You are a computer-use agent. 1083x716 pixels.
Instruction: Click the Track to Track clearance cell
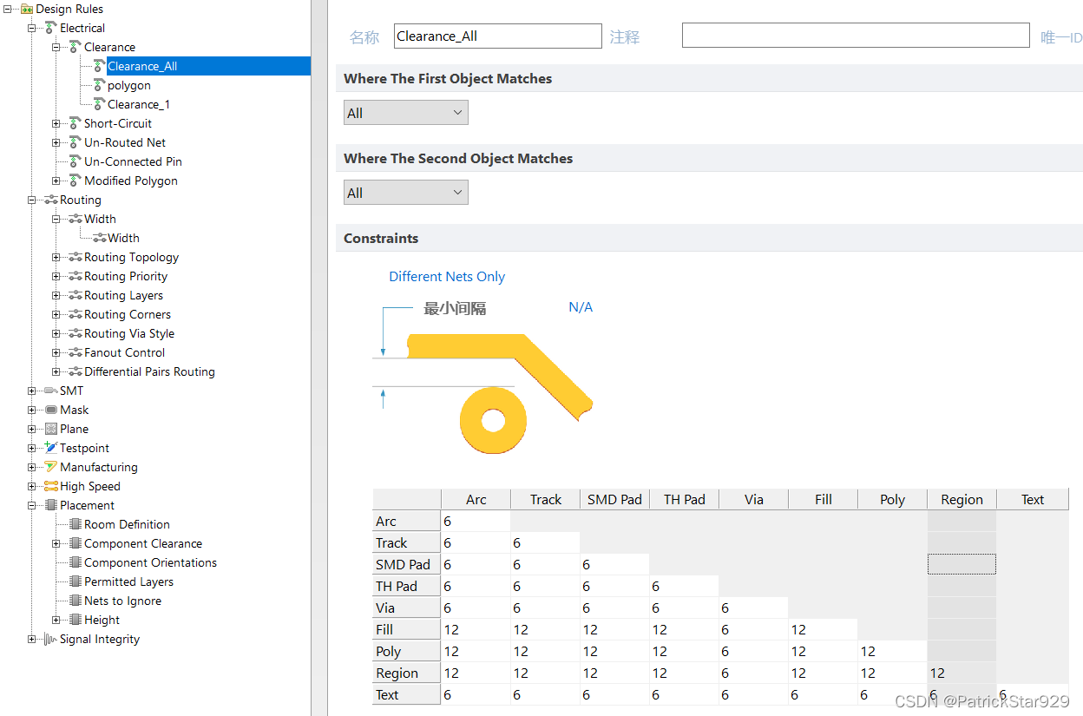pos(544,542)
